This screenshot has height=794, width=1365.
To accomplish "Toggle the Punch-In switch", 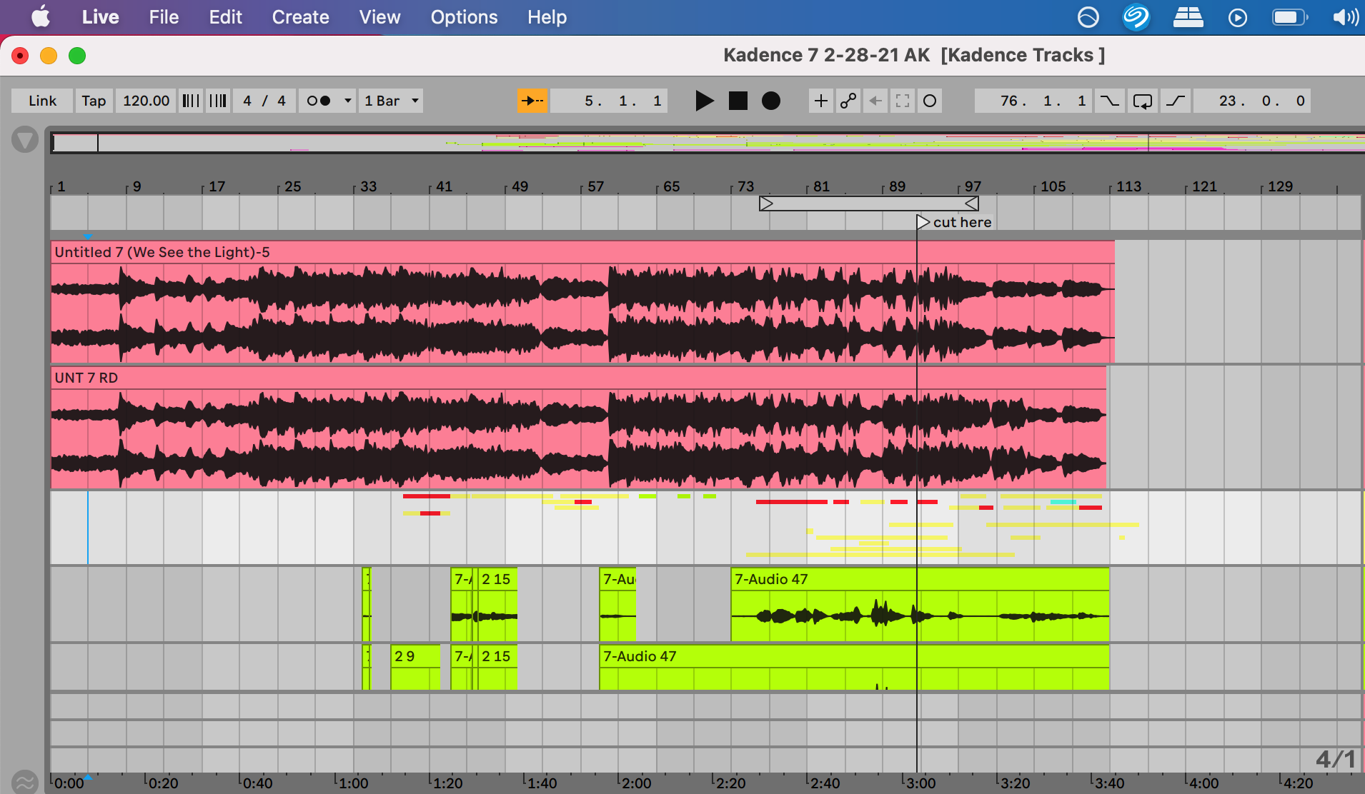I will [1110, 101].
